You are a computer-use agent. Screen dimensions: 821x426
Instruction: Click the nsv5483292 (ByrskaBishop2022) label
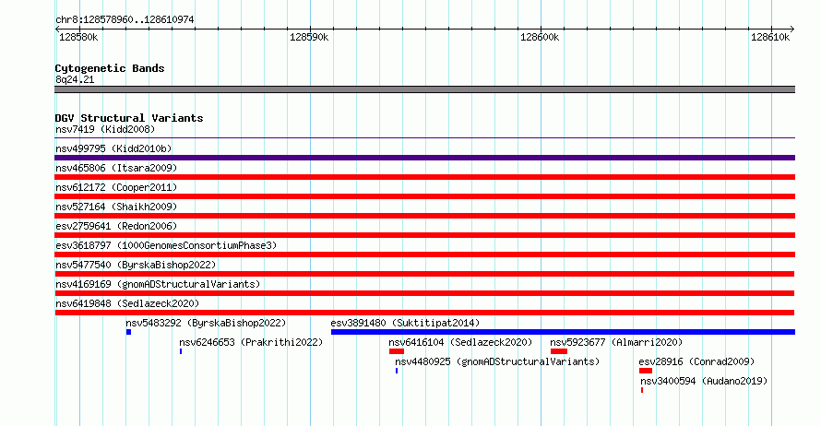pyautogui.click(x=206, y=323)
